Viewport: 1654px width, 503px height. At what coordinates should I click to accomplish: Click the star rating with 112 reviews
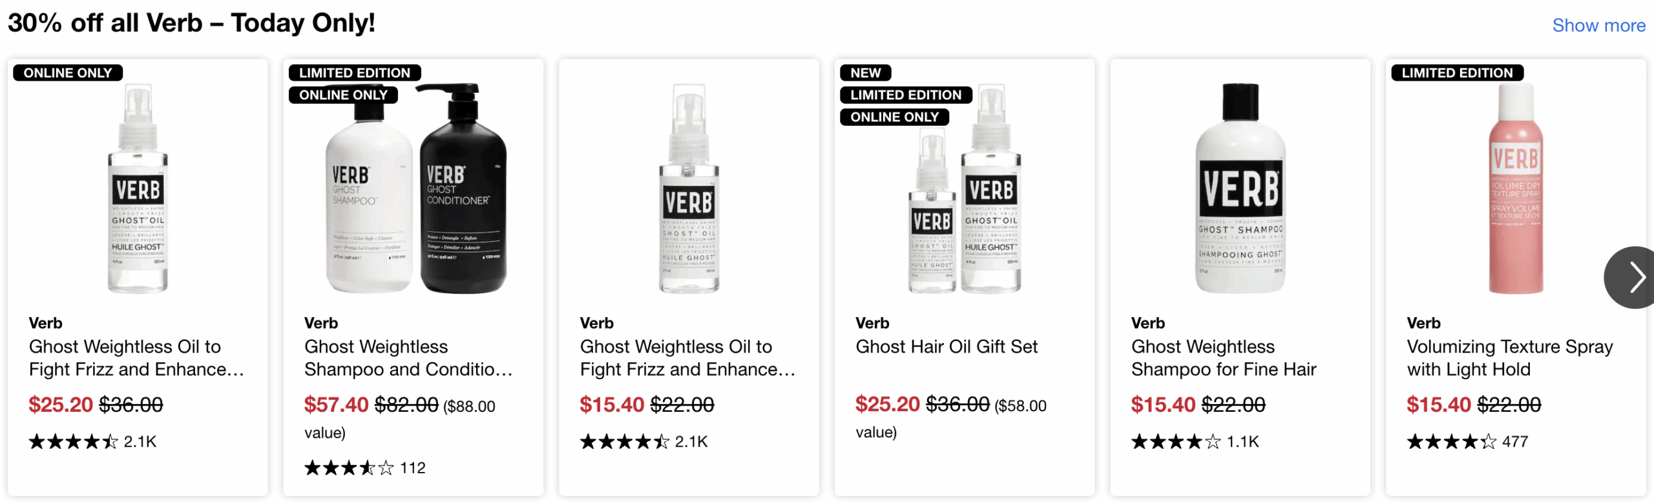click(364, 467)
